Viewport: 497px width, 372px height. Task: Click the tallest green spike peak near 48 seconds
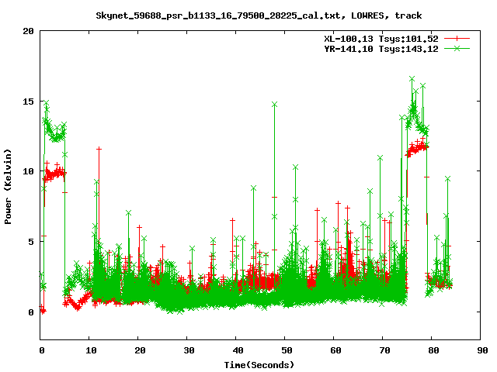[274, 105]
